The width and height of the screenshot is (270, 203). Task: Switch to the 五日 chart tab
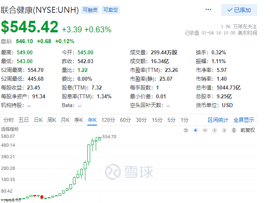pos(23,120)
